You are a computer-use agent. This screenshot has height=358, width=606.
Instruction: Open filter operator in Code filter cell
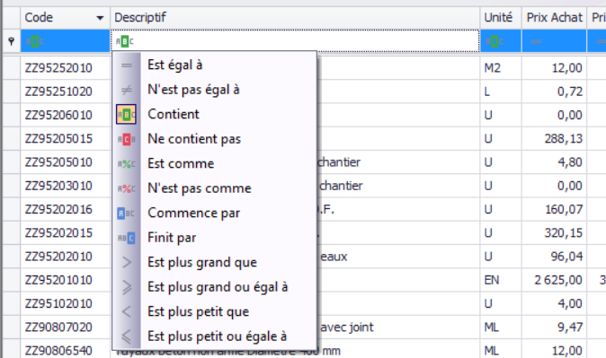(x=35, y=41)
